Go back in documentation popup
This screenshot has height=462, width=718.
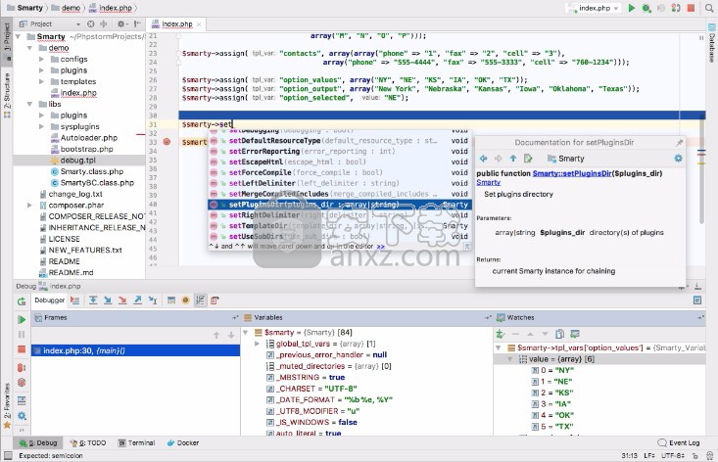tap(484, 159)
